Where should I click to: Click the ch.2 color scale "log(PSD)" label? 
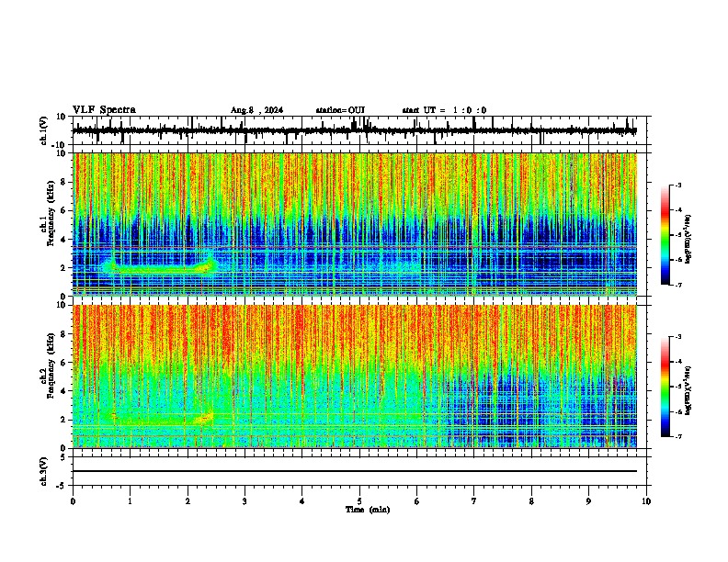pos(688,390)
